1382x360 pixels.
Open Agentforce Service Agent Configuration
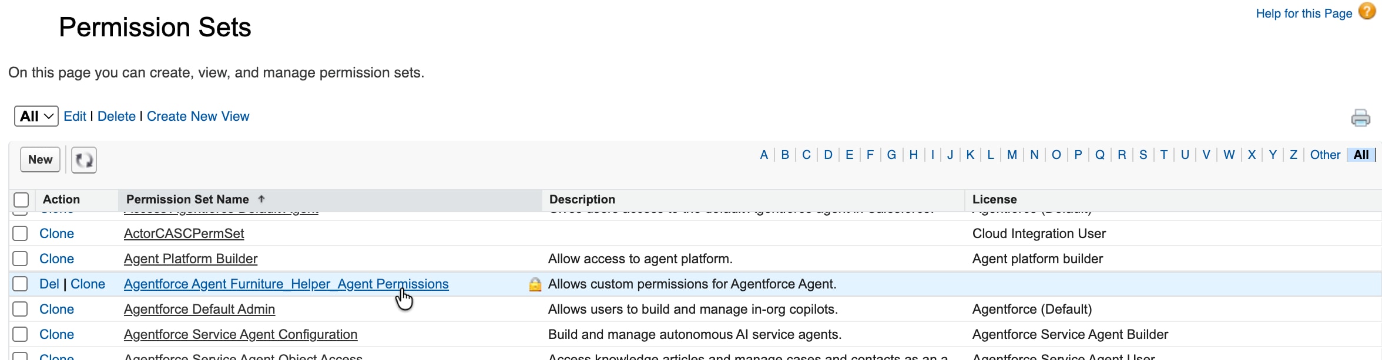click(240, 334)
